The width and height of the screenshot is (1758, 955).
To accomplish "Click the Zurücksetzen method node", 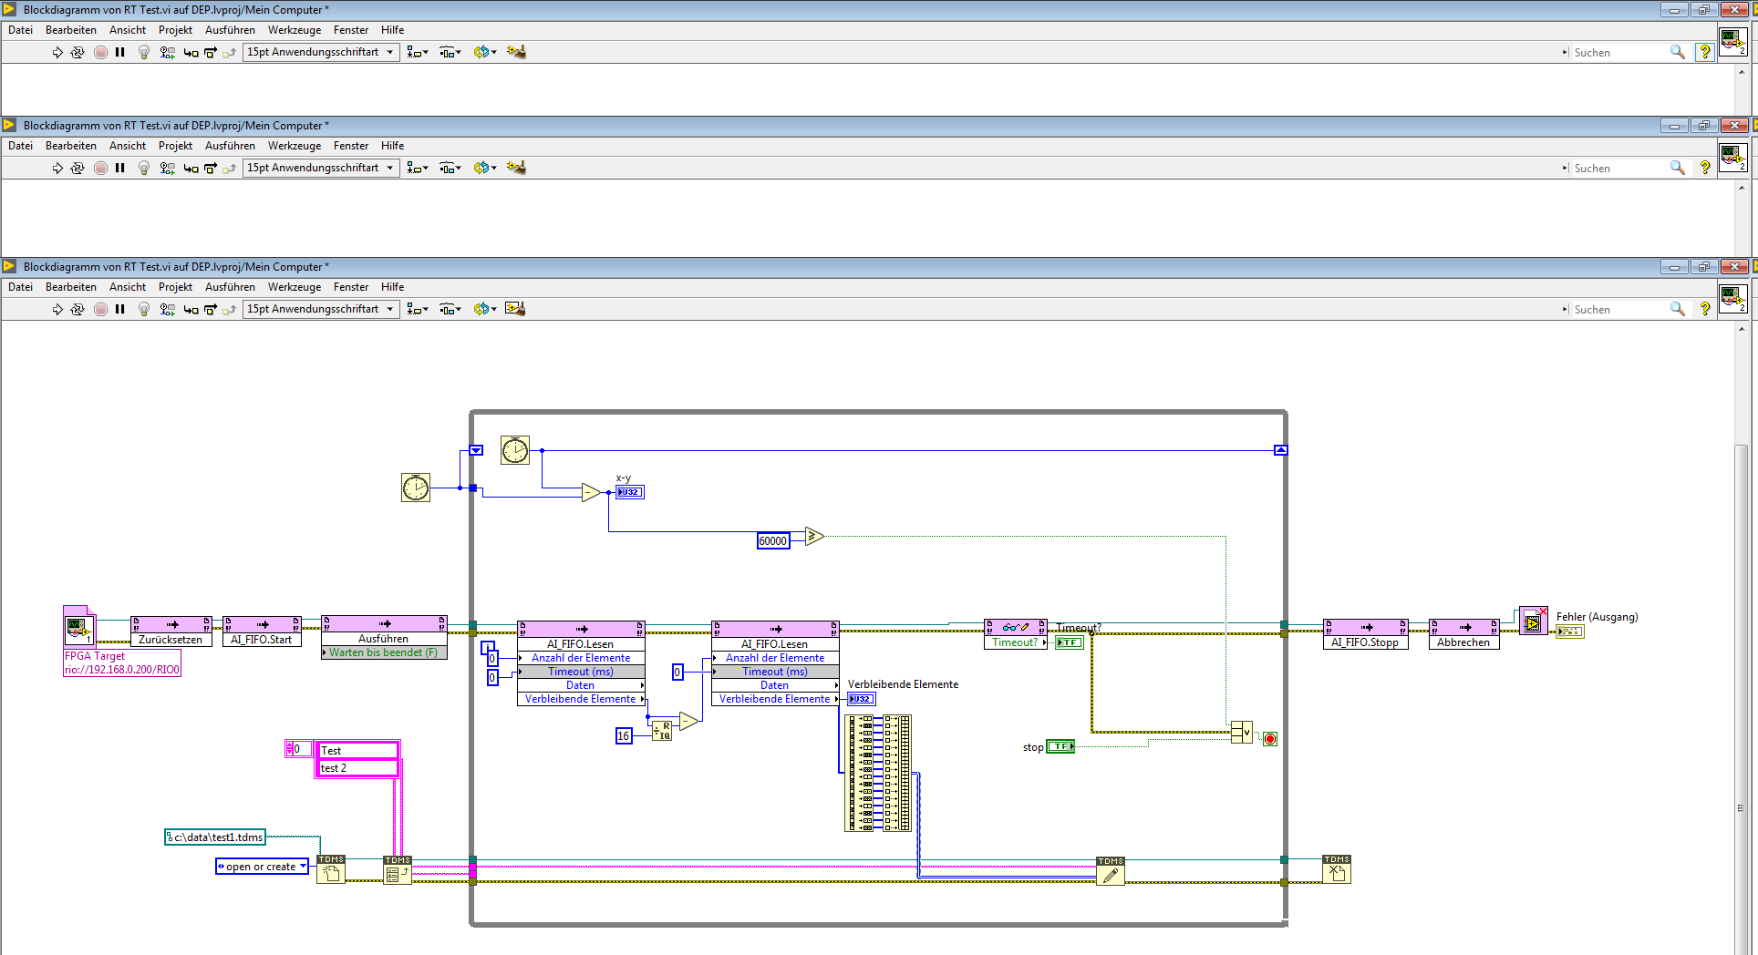I will pos(171,632).
